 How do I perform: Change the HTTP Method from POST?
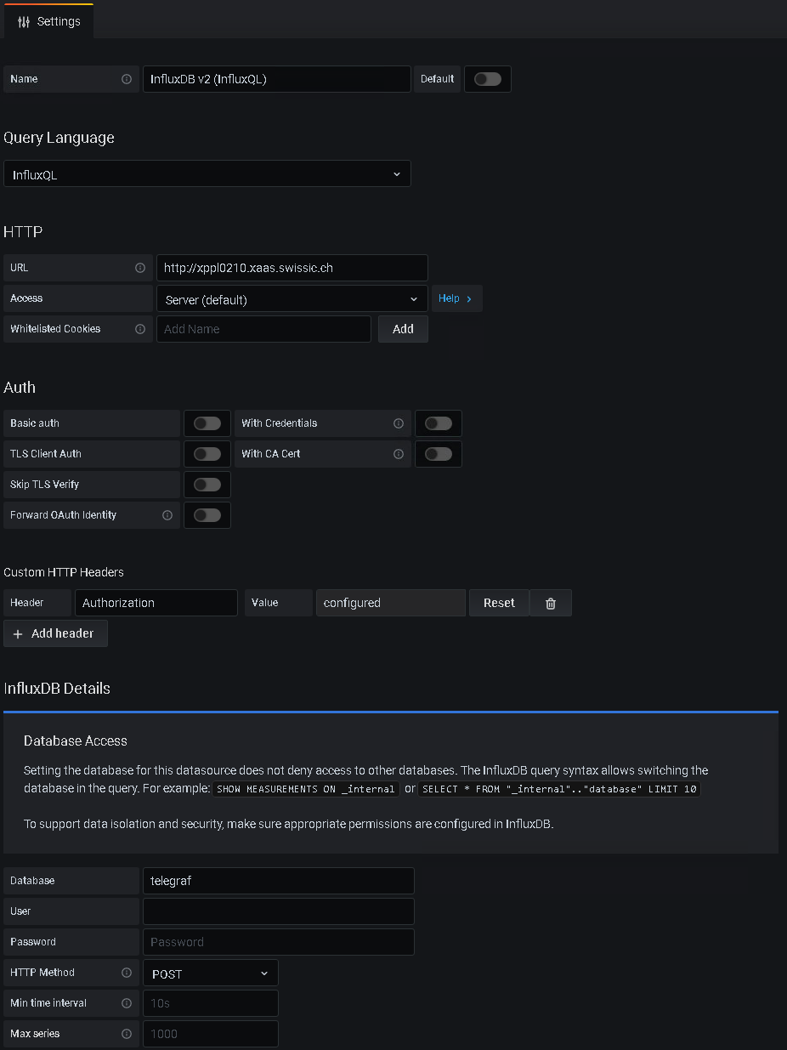coord(210,972)
